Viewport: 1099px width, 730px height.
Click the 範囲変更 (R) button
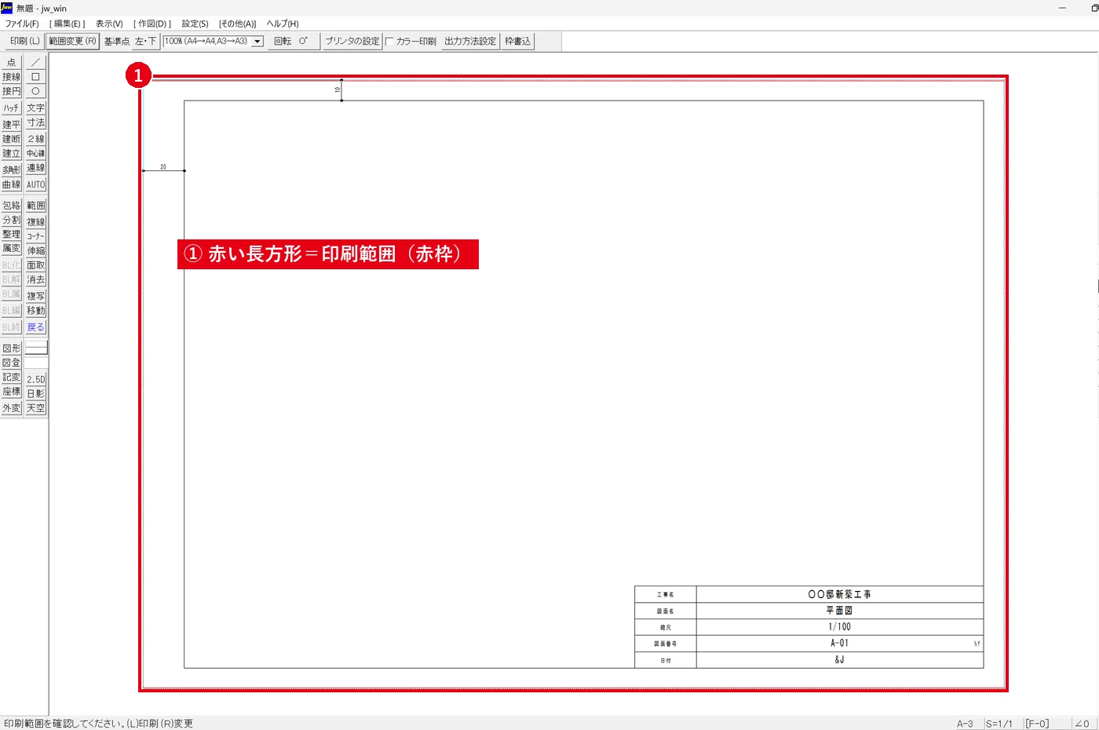(x=73, y=42)
